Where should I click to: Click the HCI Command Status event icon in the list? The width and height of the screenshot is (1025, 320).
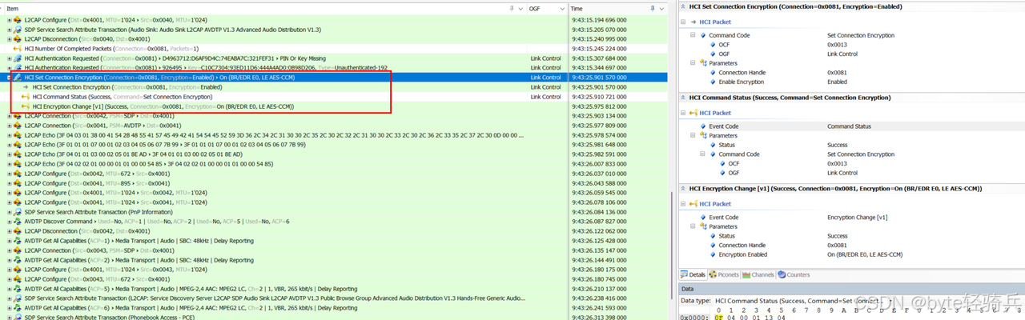coord(26,97)
